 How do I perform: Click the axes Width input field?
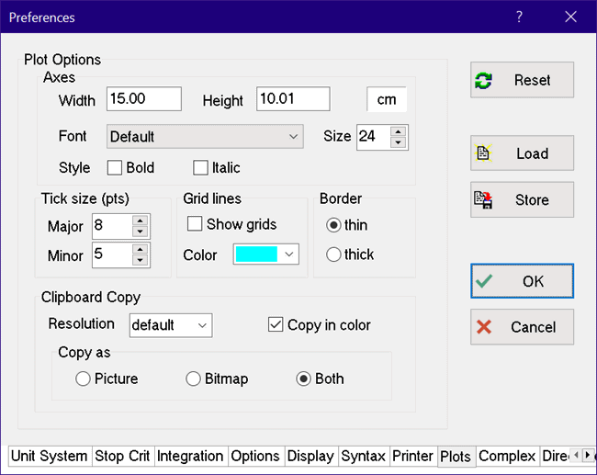click(x=144, y=99)
